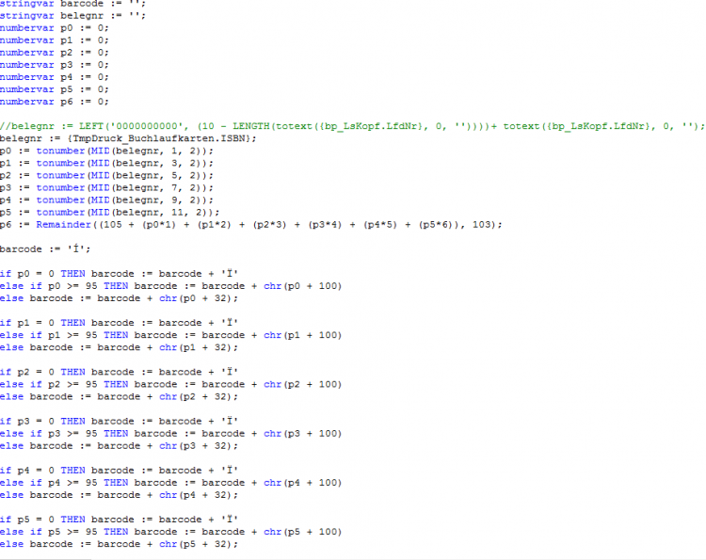Select the line 'numbervar p1 := 0;'

point(54,40)
